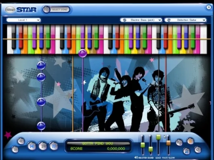Image resolution: width=214 pixels, height=160 pixels.
Task: Click the GOTTA FIND YOU song title
Action: tap(98, 143)
